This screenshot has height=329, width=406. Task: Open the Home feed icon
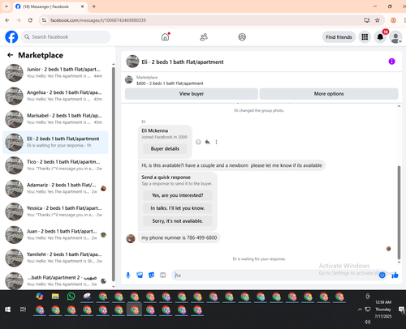tap(165, 36)
